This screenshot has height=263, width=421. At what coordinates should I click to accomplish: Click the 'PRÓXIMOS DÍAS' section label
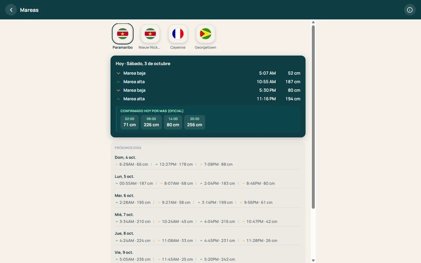tap(128, 148)
